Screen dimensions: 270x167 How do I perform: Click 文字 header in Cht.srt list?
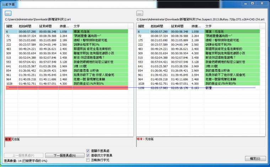click(x=232, y=26)
